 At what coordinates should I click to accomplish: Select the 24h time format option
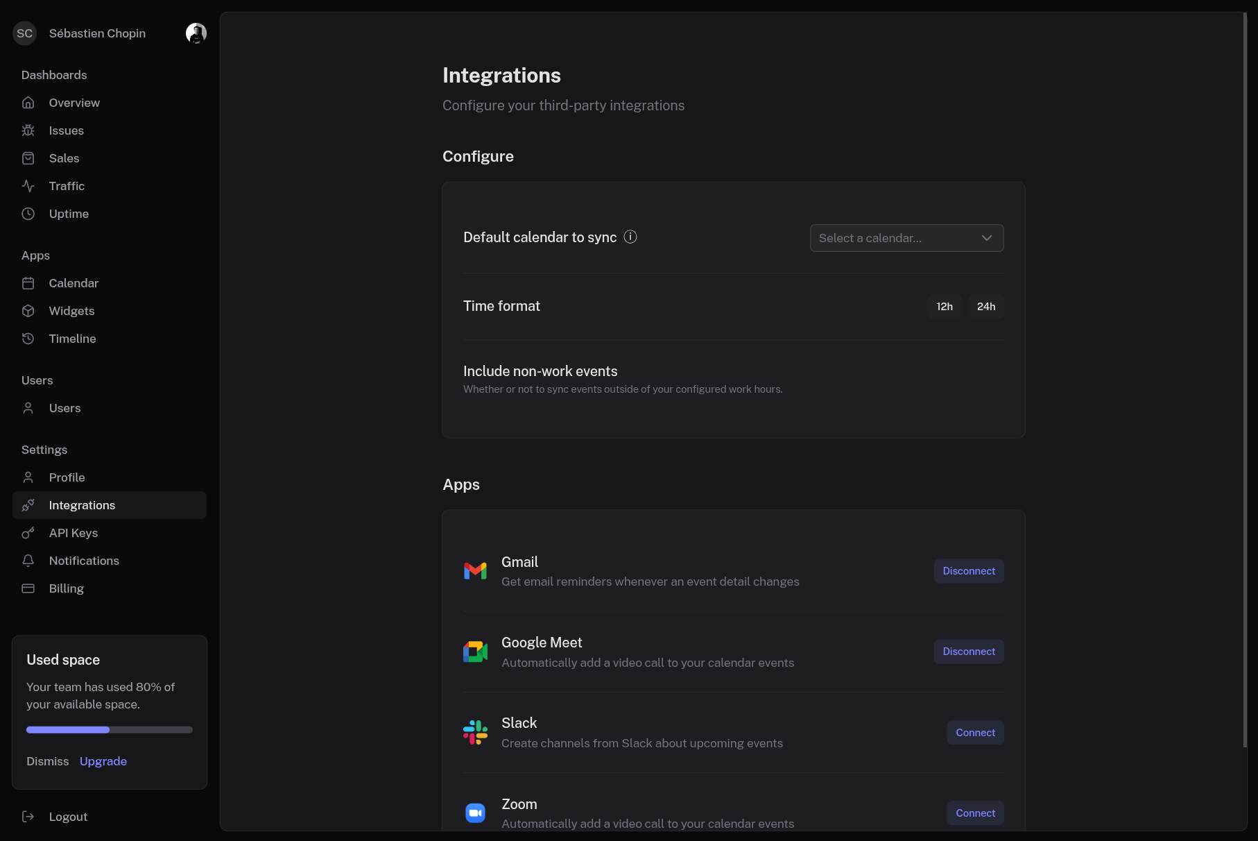(986, 307)
